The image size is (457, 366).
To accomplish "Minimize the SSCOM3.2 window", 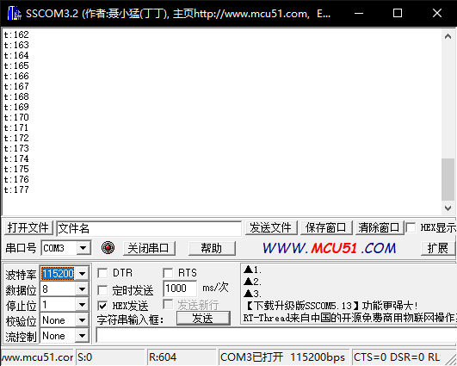I will [359, 13].
